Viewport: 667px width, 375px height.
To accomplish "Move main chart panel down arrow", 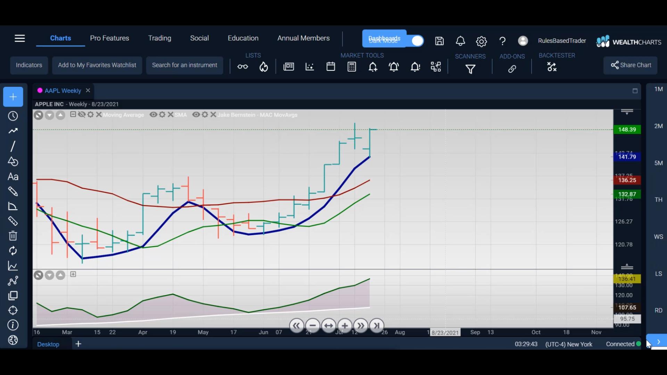I will [49, 115].
